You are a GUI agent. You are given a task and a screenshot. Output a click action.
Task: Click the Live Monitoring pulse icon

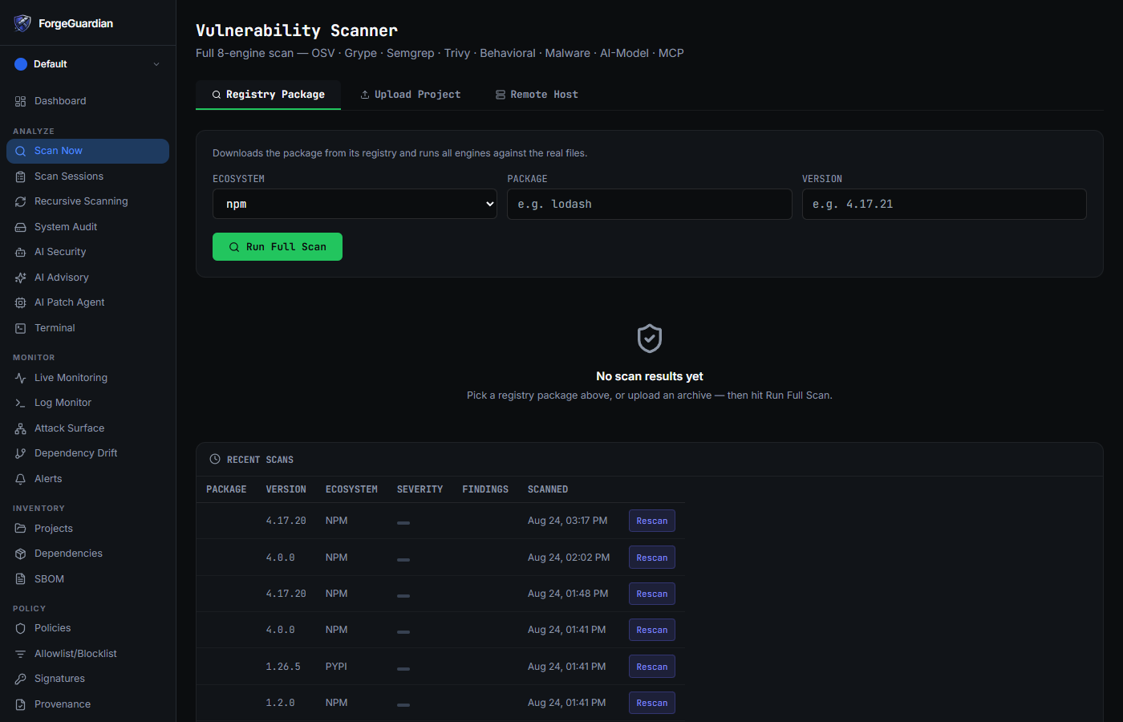21,378
